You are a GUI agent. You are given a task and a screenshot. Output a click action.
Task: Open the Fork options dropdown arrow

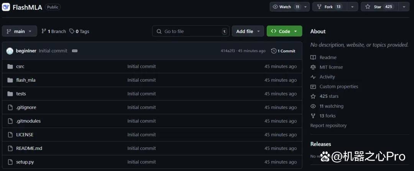(352, 7)
